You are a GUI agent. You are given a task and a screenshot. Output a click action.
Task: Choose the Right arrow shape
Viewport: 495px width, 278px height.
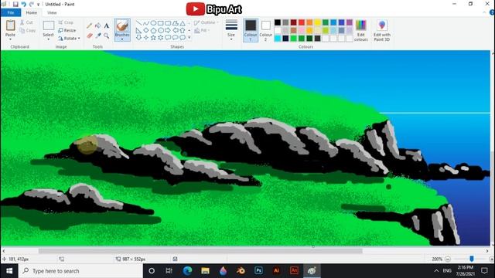[x=168, y=30]
